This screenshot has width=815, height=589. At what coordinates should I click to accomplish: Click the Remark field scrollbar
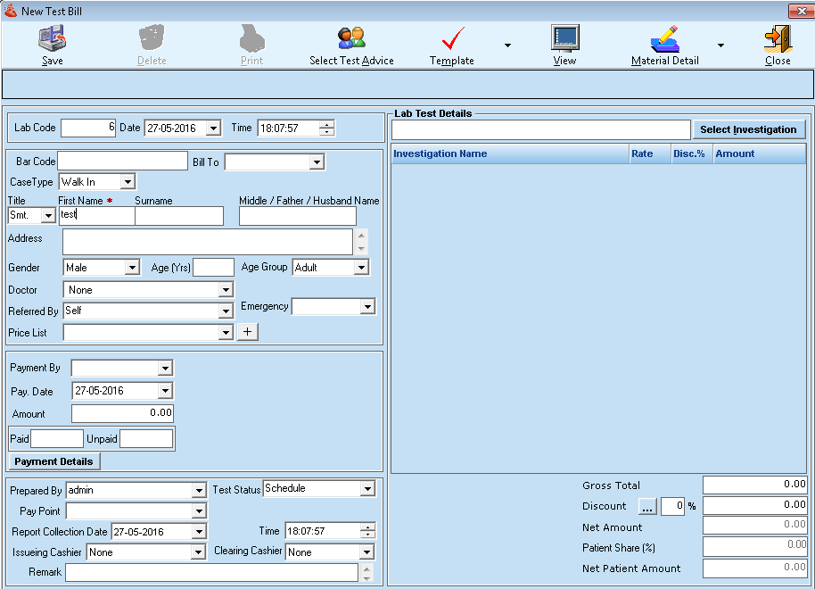coord(367,573)
